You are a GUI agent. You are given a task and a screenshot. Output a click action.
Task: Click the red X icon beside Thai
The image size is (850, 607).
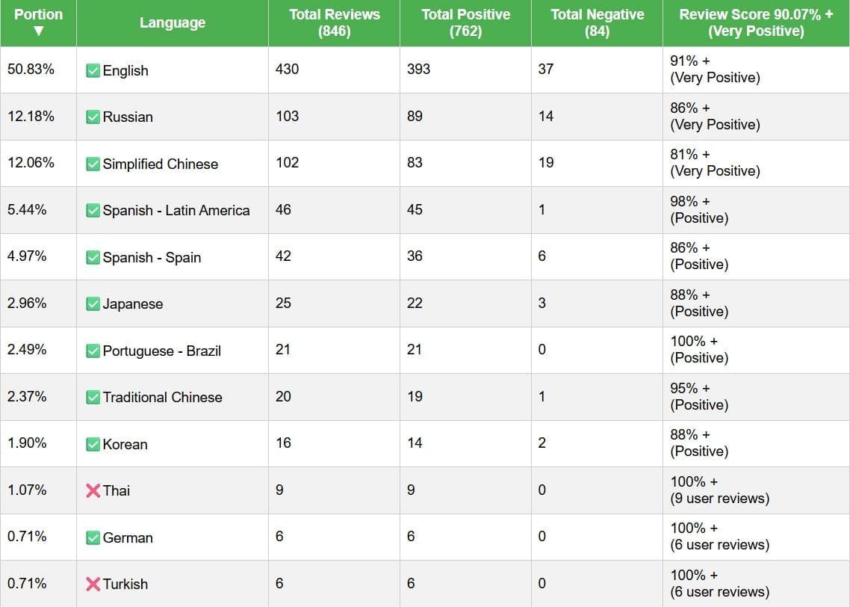click(x=93, y=490)
